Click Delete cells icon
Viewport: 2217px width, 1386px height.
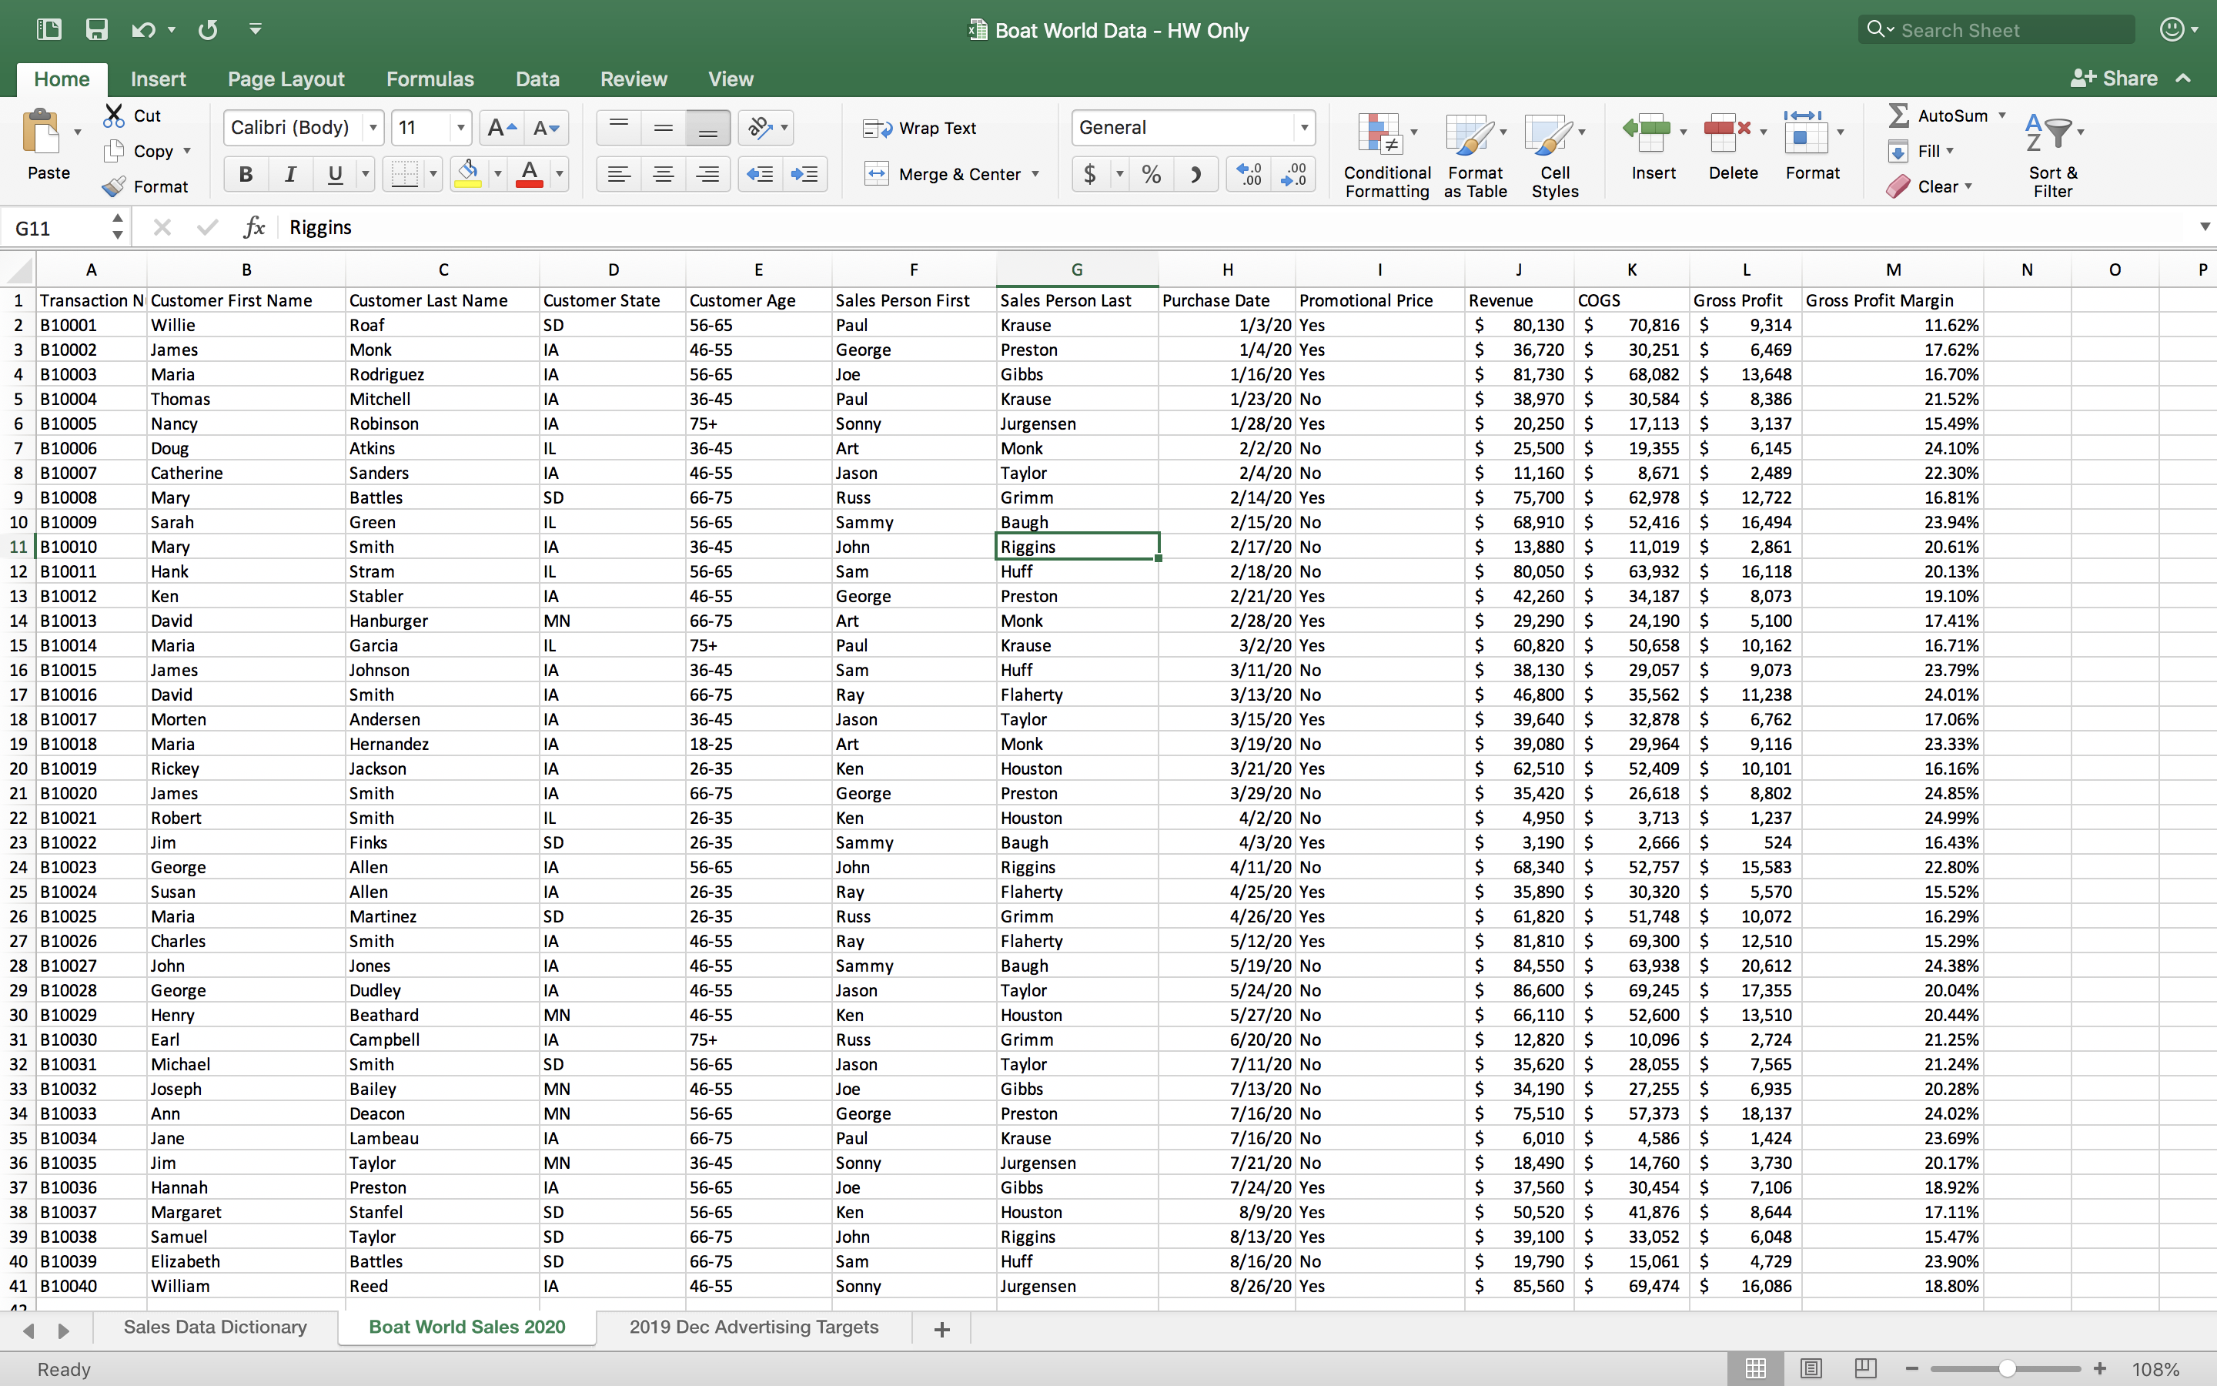coord(1727,133)
